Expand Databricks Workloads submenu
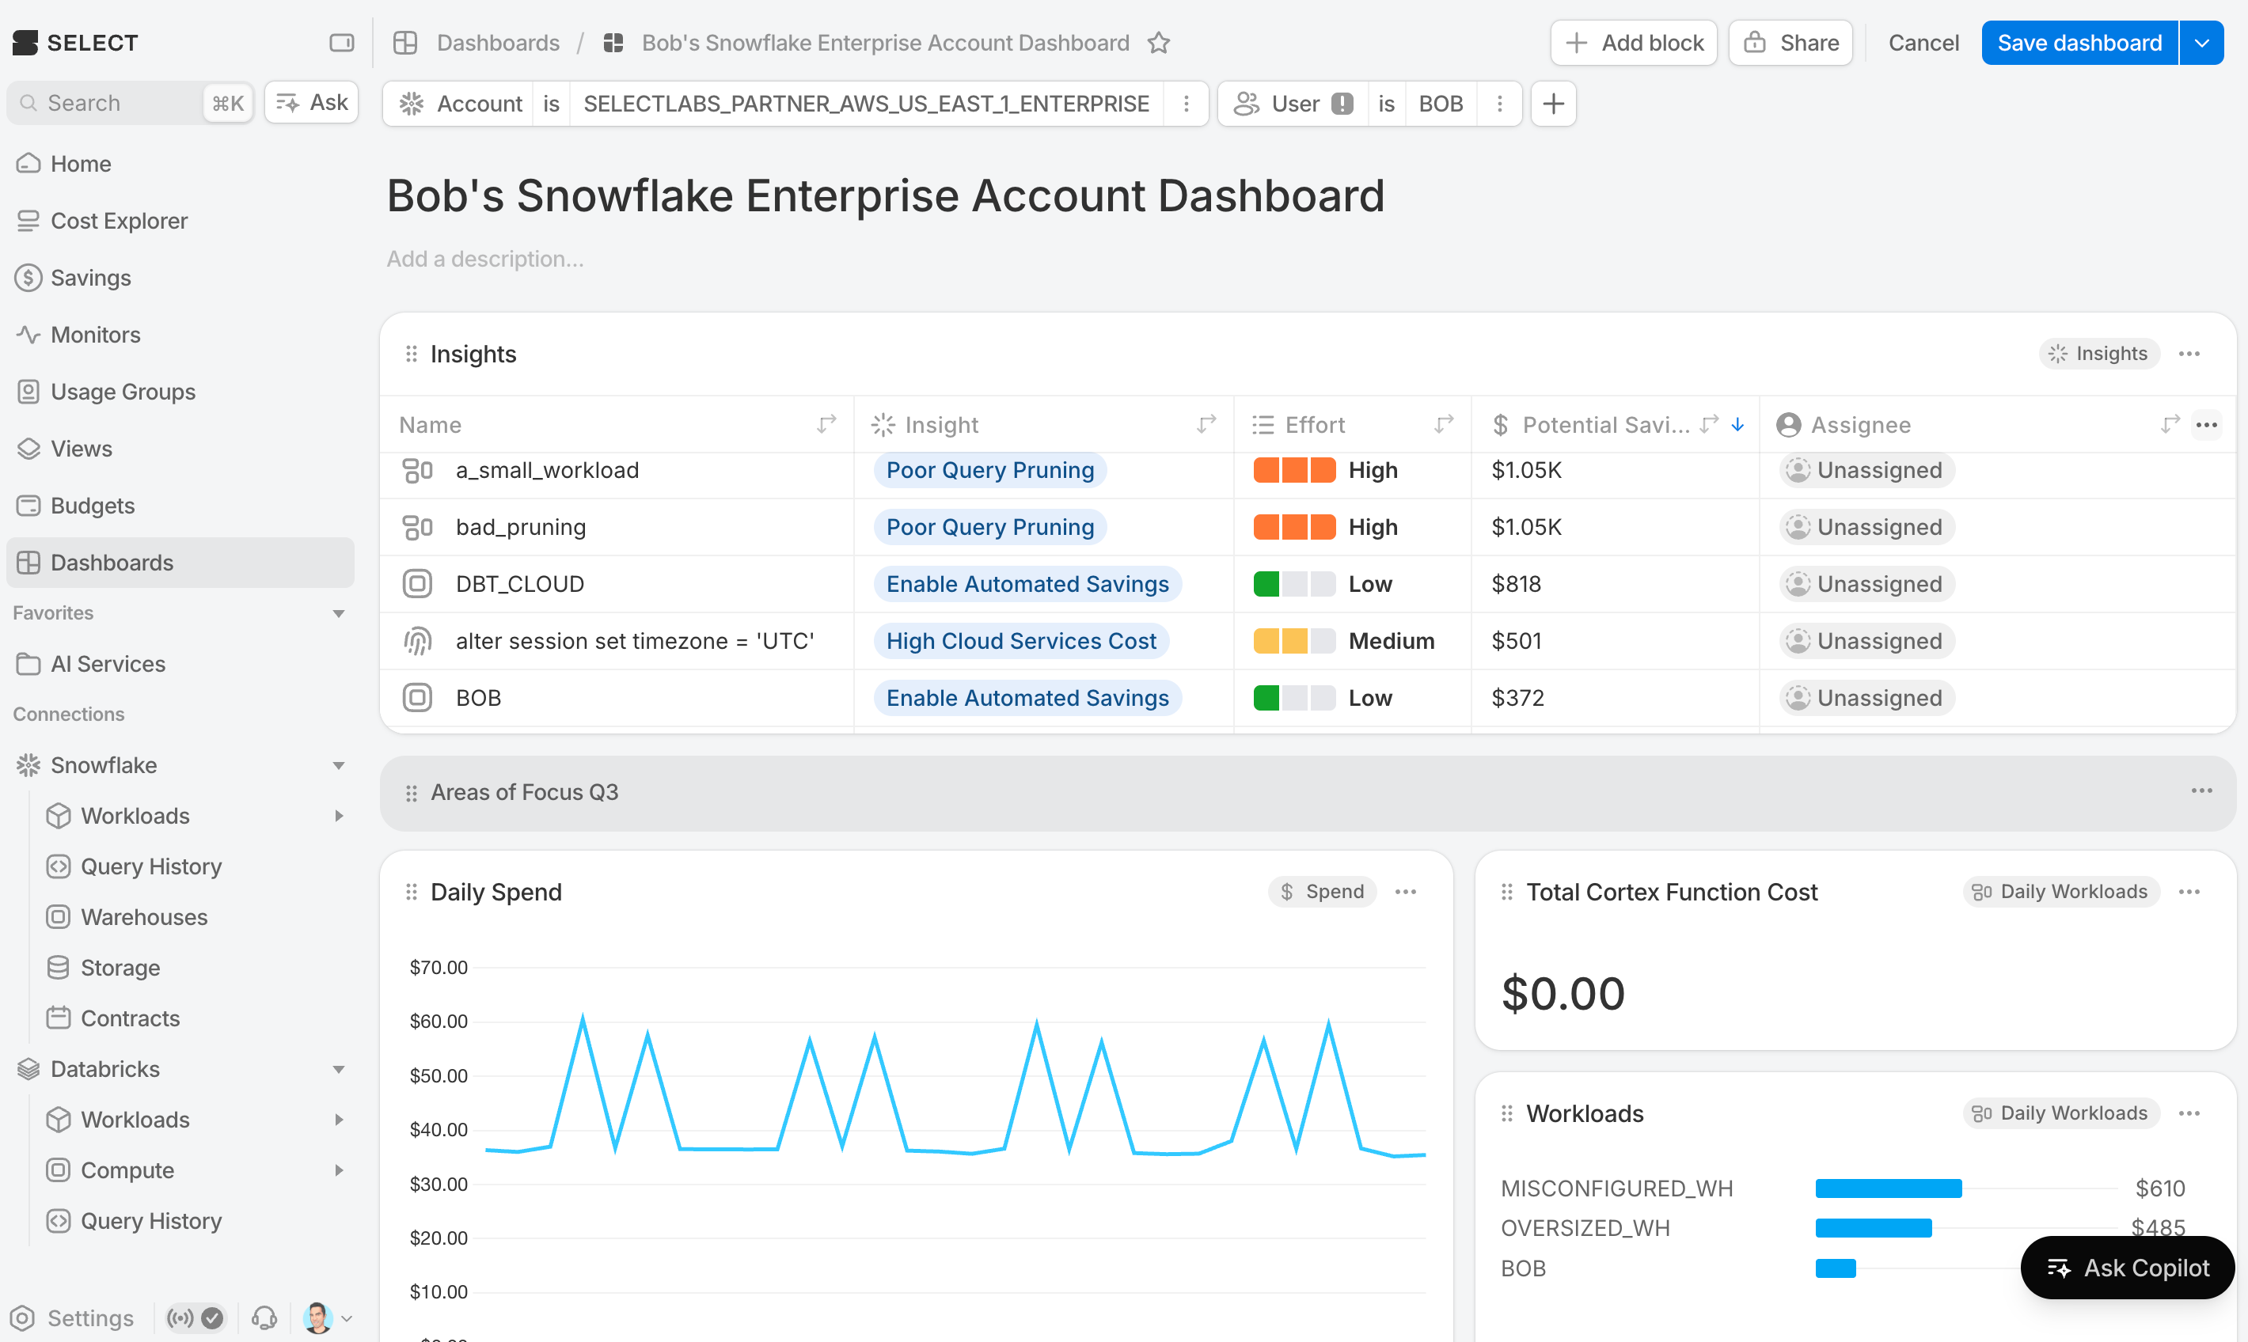The width and height of the screenshot is (2248, 1342). point(338,1120)
